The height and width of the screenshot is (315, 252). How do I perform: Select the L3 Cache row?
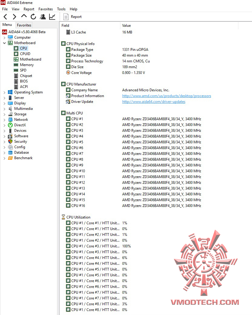click(x=149, y=32)
